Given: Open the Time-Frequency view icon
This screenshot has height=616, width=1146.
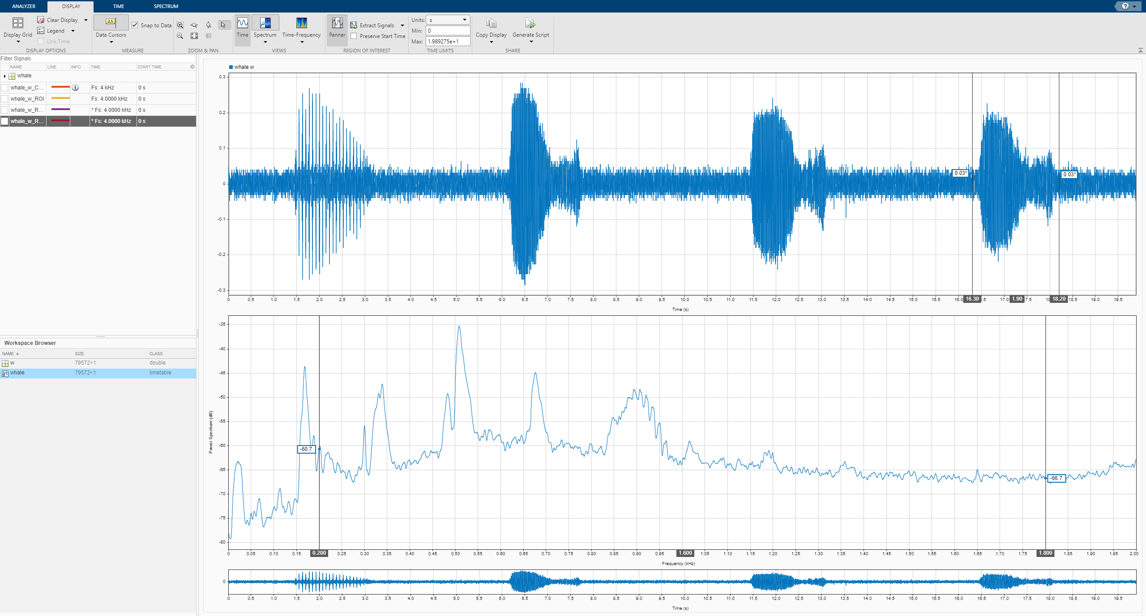Looking at the screenshot, I should point(301,23).
